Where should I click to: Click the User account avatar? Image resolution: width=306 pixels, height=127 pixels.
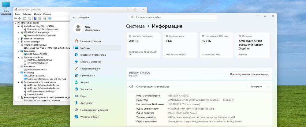tap(78, 28)
